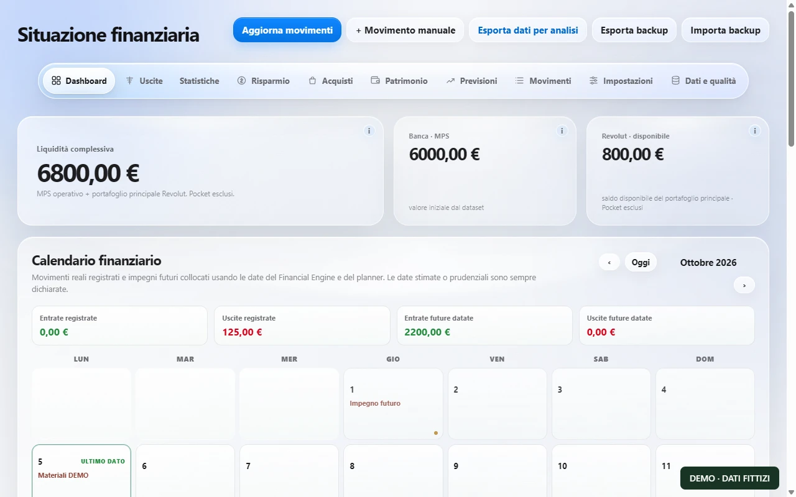Select calendar day 7
Image resolution: width=796 pixels, height=497 pixels.
(289, 471)
